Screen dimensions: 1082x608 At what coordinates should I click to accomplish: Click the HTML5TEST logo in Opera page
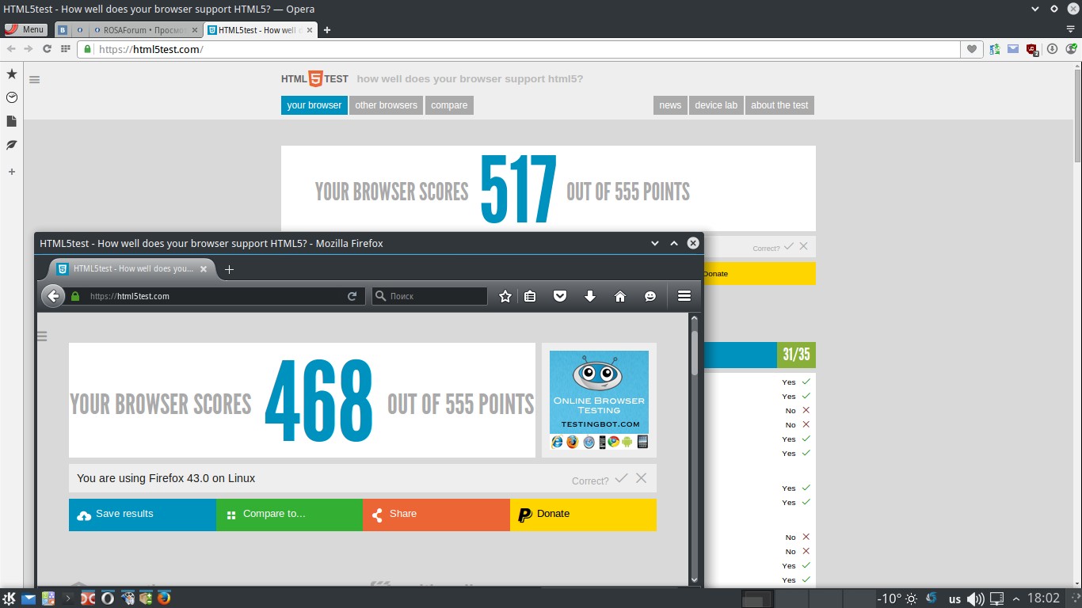pos(314,79)
